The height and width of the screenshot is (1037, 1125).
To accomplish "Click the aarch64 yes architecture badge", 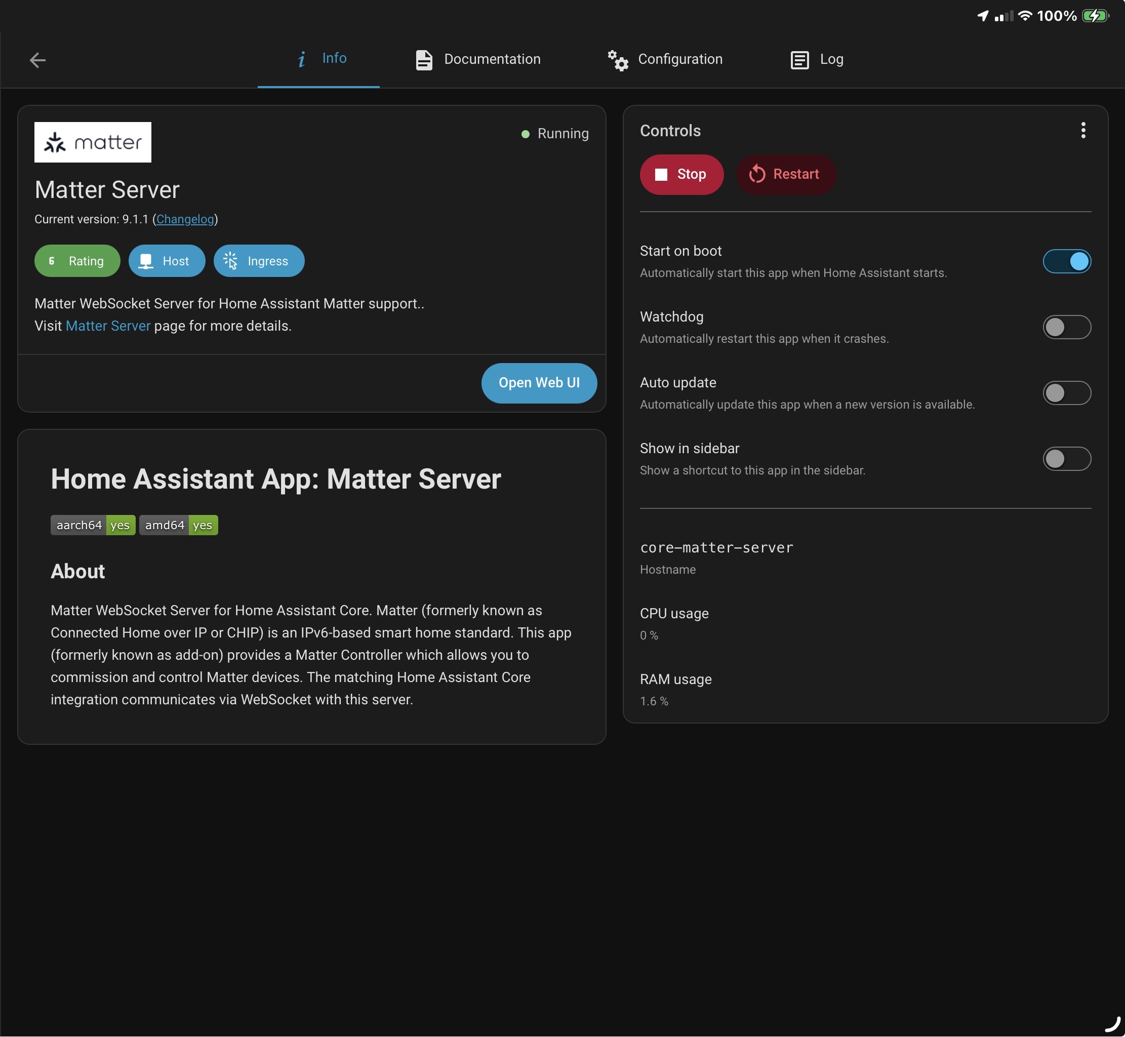I will (x=93, y=525).
